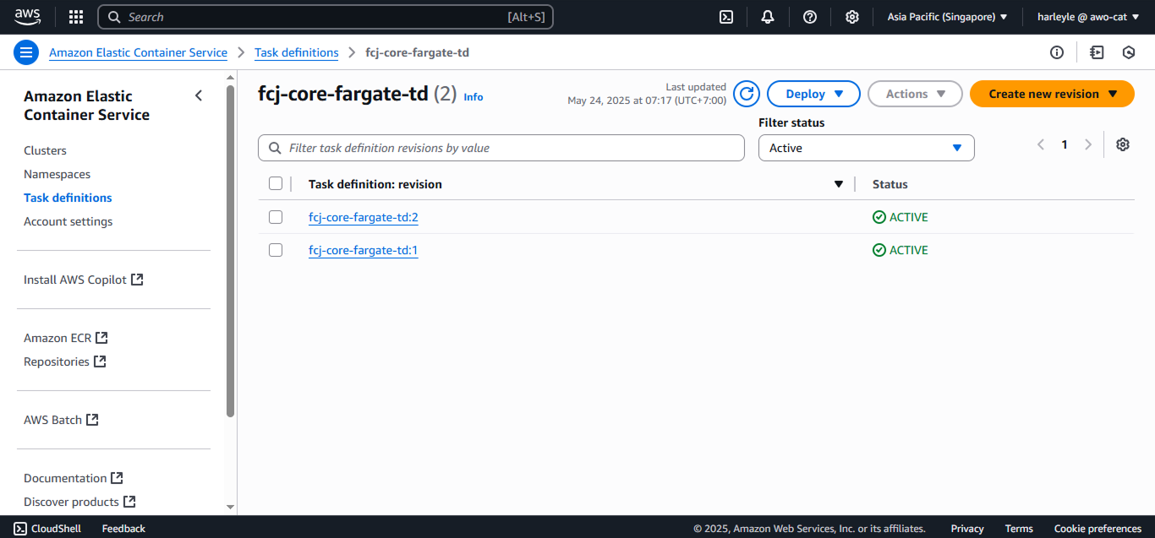Click the Info link beside the title

coord(473,96)
